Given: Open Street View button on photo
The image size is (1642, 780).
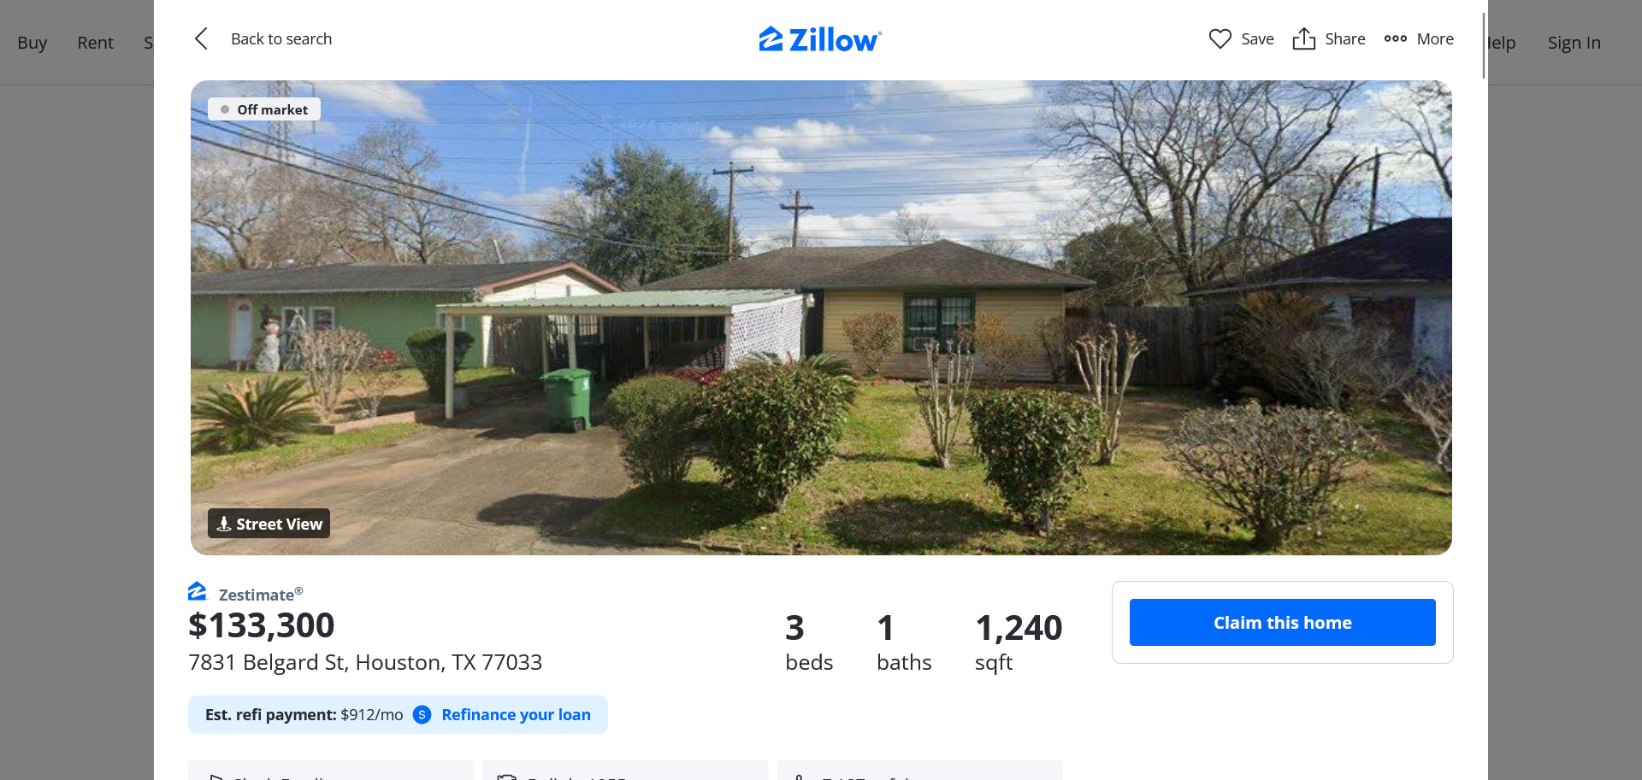Looking at the screenshot, I should [269, 524].
